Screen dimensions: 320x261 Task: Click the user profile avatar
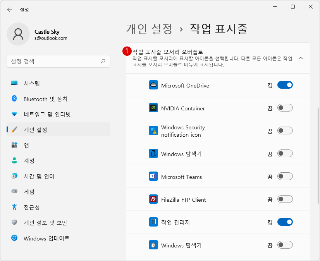point(18,34)
